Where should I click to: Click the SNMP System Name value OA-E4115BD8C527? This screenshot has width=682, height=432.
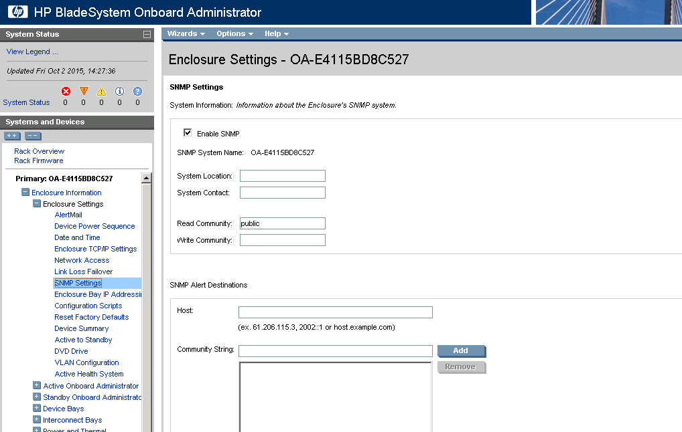pos(283,153)
